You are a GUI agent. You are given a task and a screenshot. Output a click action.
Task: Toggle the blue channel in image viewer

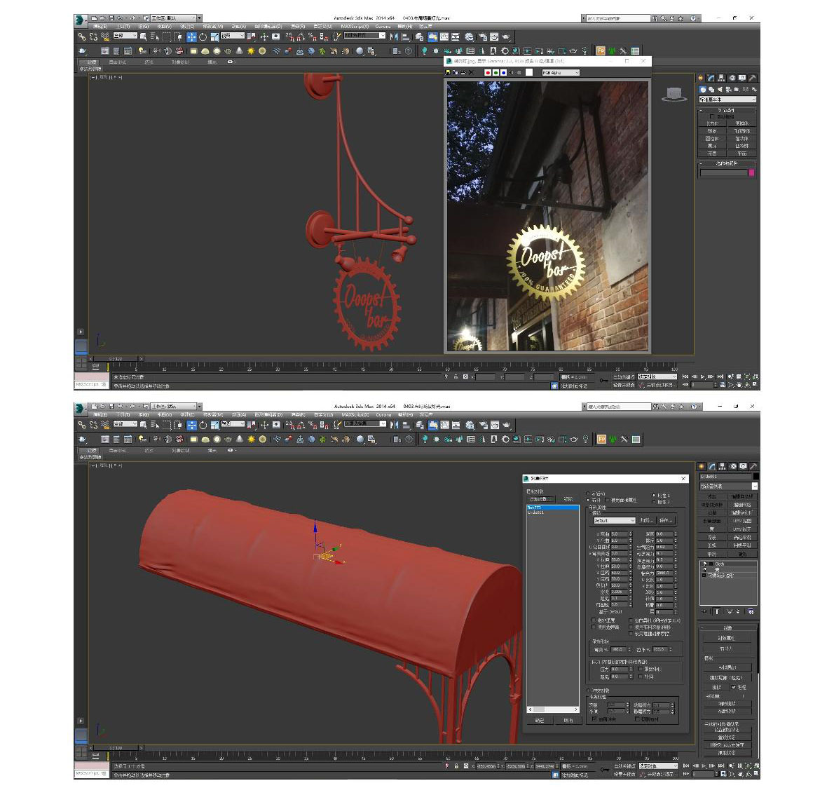point(504,72)
